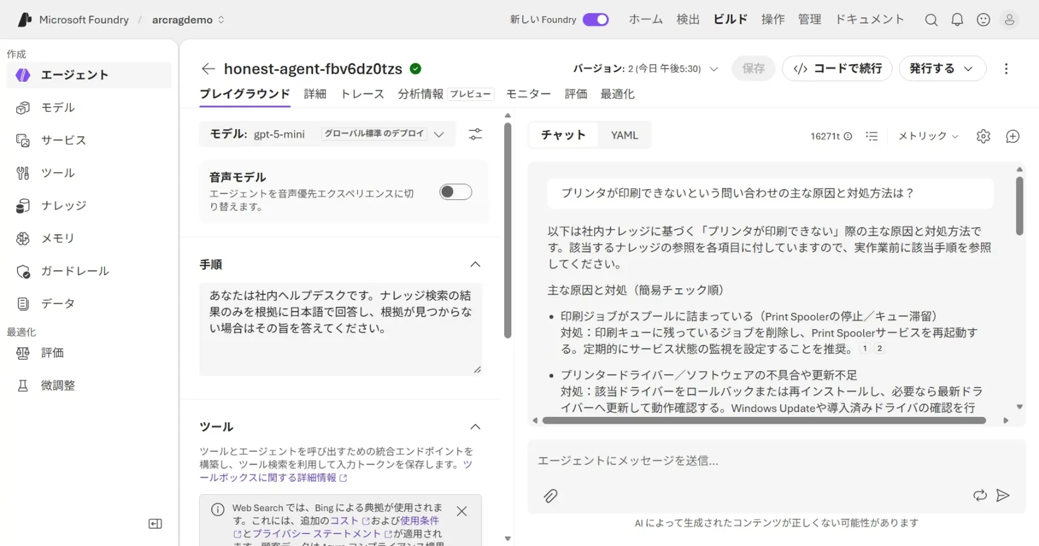Open メモリ in the sidebar
Screen dimensions: 1039x546
click(89, 238)
